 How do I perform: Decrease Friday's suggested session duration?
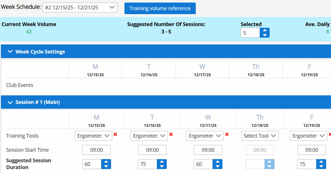tap(321, 166)
